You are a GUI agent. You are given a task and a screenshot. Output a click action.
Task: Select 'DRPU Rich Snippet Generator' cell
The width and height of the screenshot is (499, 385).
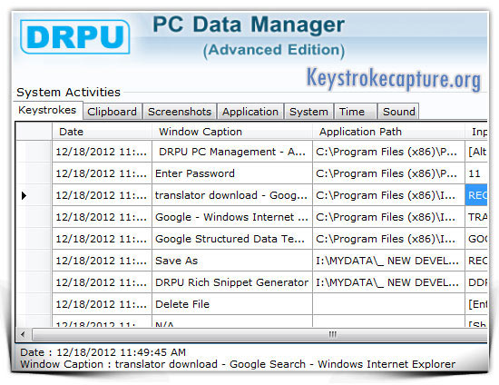[x=232, y=282]
